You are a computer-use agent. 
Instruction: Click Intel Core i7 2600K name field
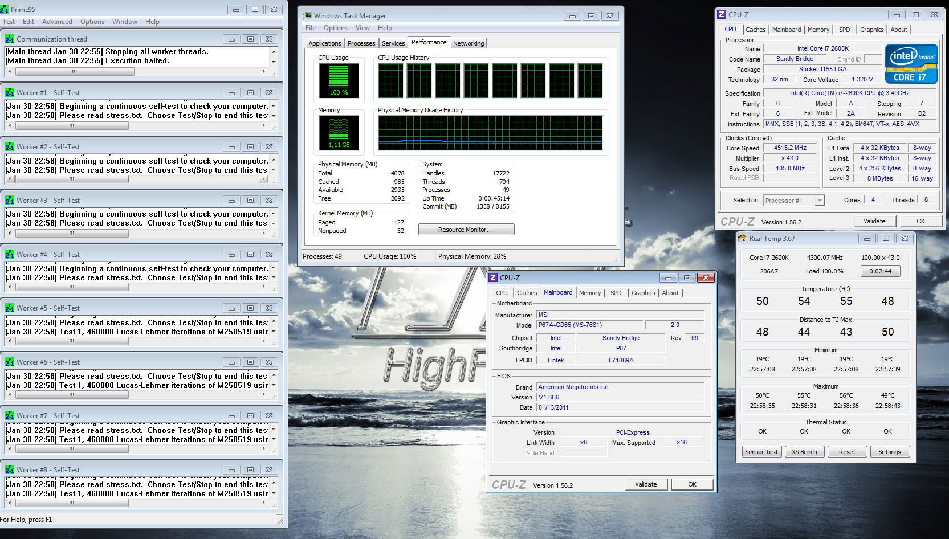(822, 48)
